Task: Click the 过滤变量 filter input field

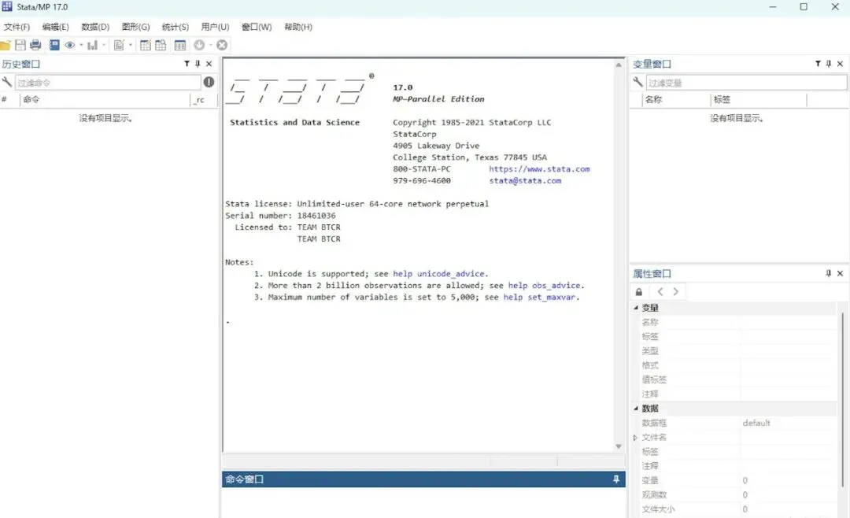Action: click(746, 83)
